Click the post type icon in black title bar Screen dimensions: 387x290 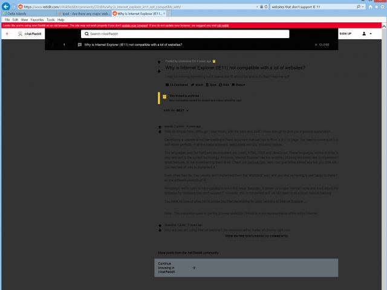80,45
